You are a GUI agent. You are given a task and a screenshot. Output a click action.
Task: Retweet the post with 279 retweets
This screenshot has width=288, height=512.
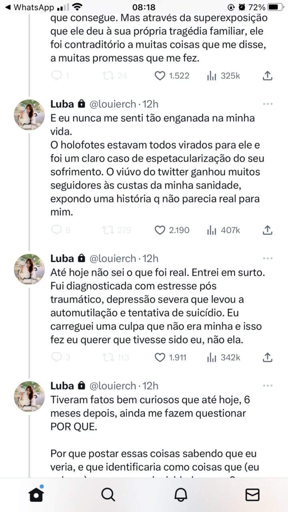click(x=108, y=230)
